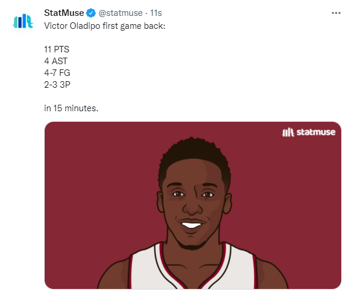Open the 11s tweet timestamp
Viewport: 350px width, 296px height.
(156, 13)
